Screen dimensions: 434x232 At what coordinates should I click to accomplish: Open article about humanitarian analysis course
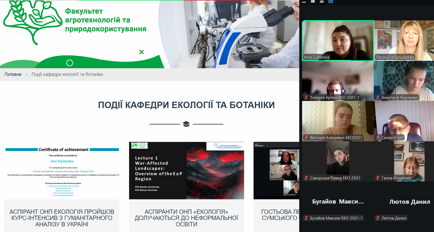tap(62, 218)
